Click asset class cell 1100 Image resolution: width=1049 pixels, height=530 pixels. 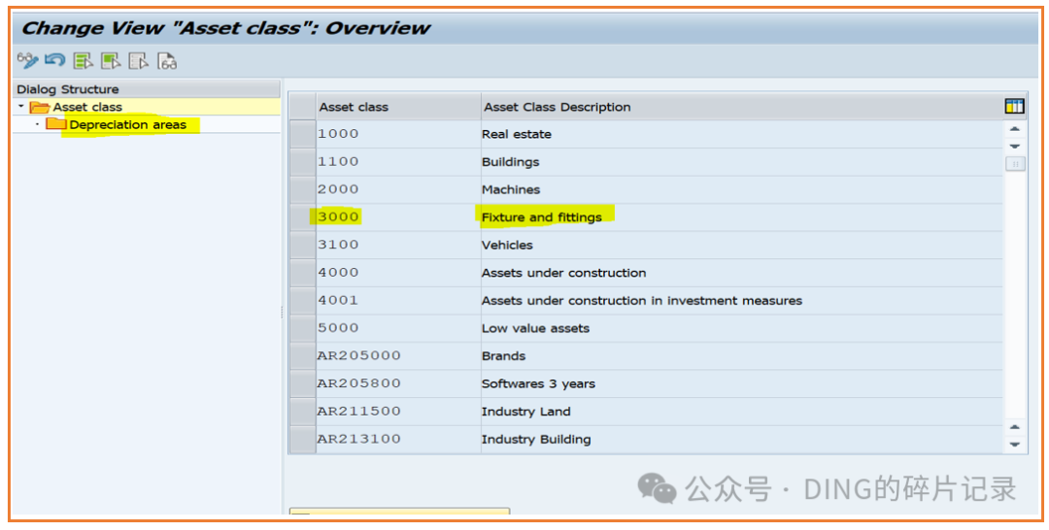(398, 162)
